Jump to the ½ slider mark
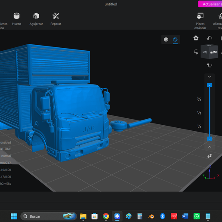Screen dimensions: 222x222 click(x=199, y=113)
